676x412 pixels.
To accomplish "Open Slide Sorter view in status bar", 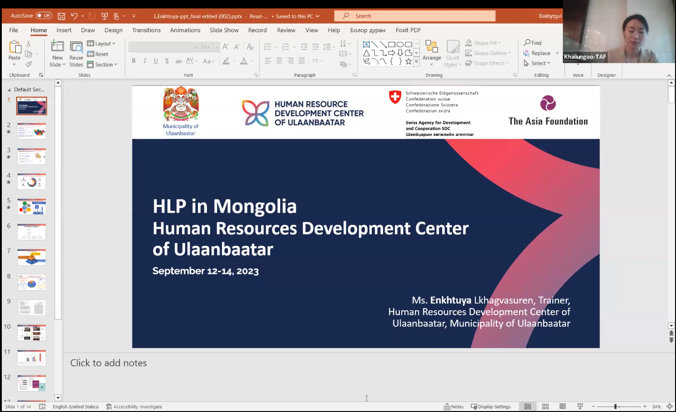I will 545,407.
